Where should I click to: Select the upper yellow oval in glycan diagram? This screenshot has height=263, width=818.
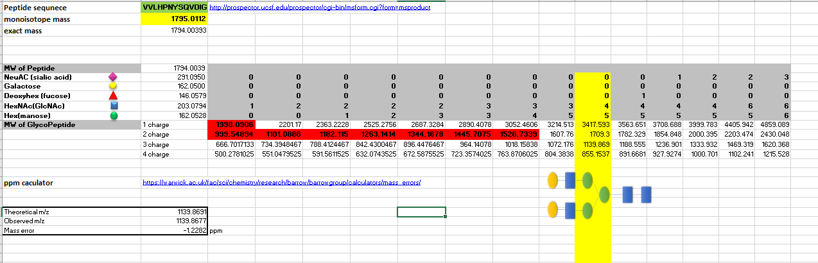point(552,180)
